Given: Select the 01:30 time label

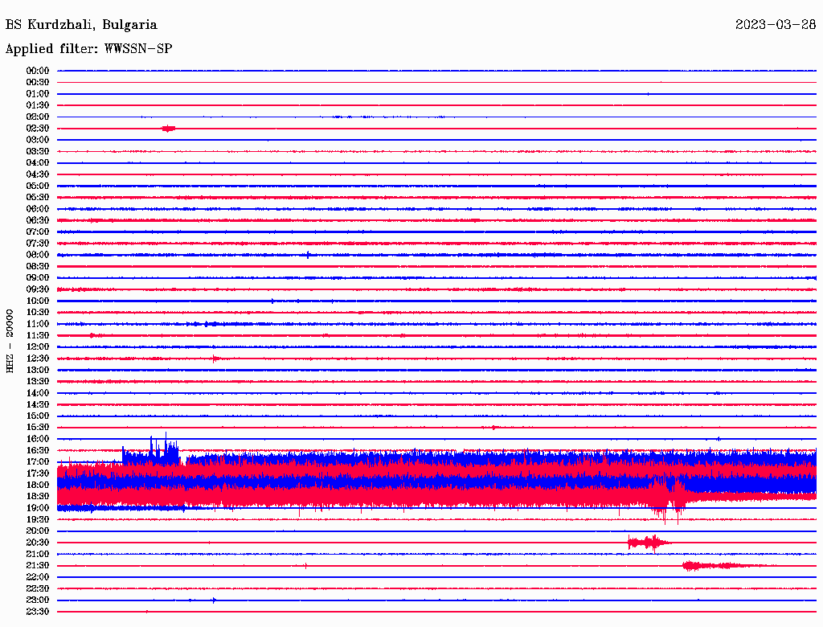Looking at the screenshot, I should [x=38, y=105].
